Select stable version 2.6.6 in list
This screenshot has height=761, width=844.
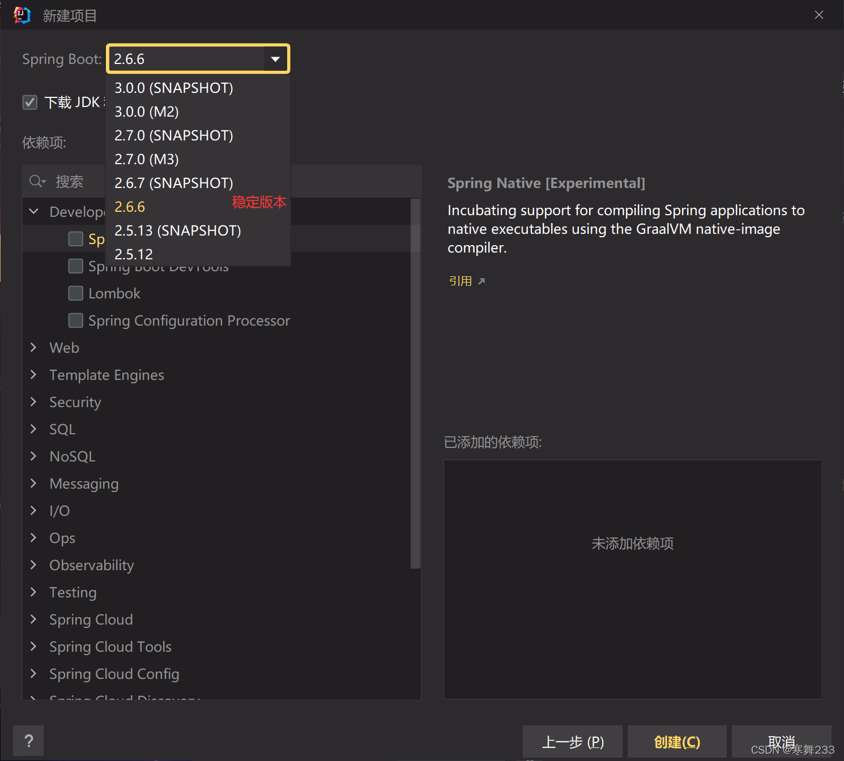click(198, 207)
